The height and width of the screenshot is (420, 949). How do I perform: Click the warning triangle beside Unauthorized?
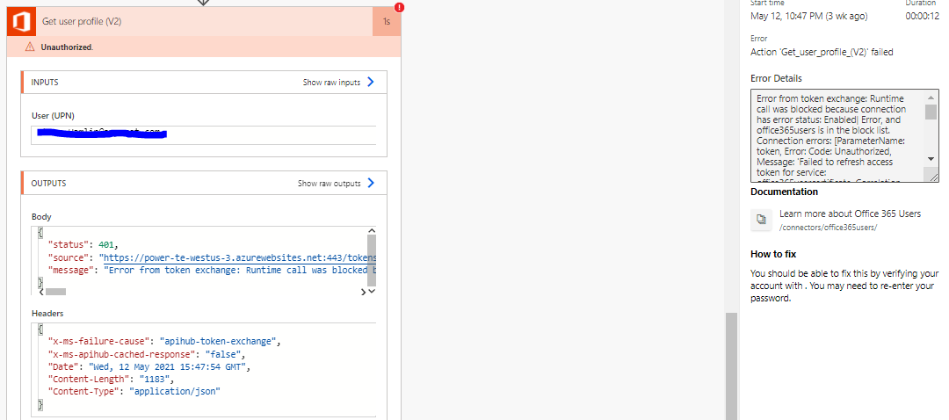30,47
